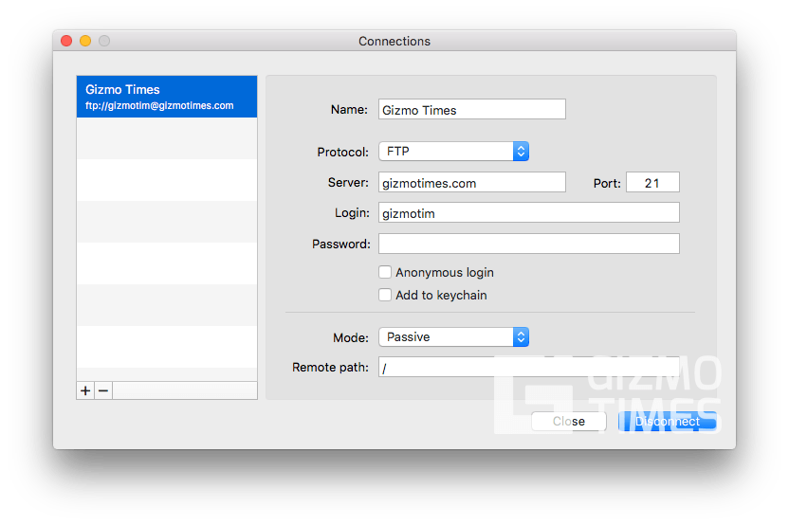Open the Mode dropdown showing Passive
This screenshot has width=789, height=525.
(453, 337)
